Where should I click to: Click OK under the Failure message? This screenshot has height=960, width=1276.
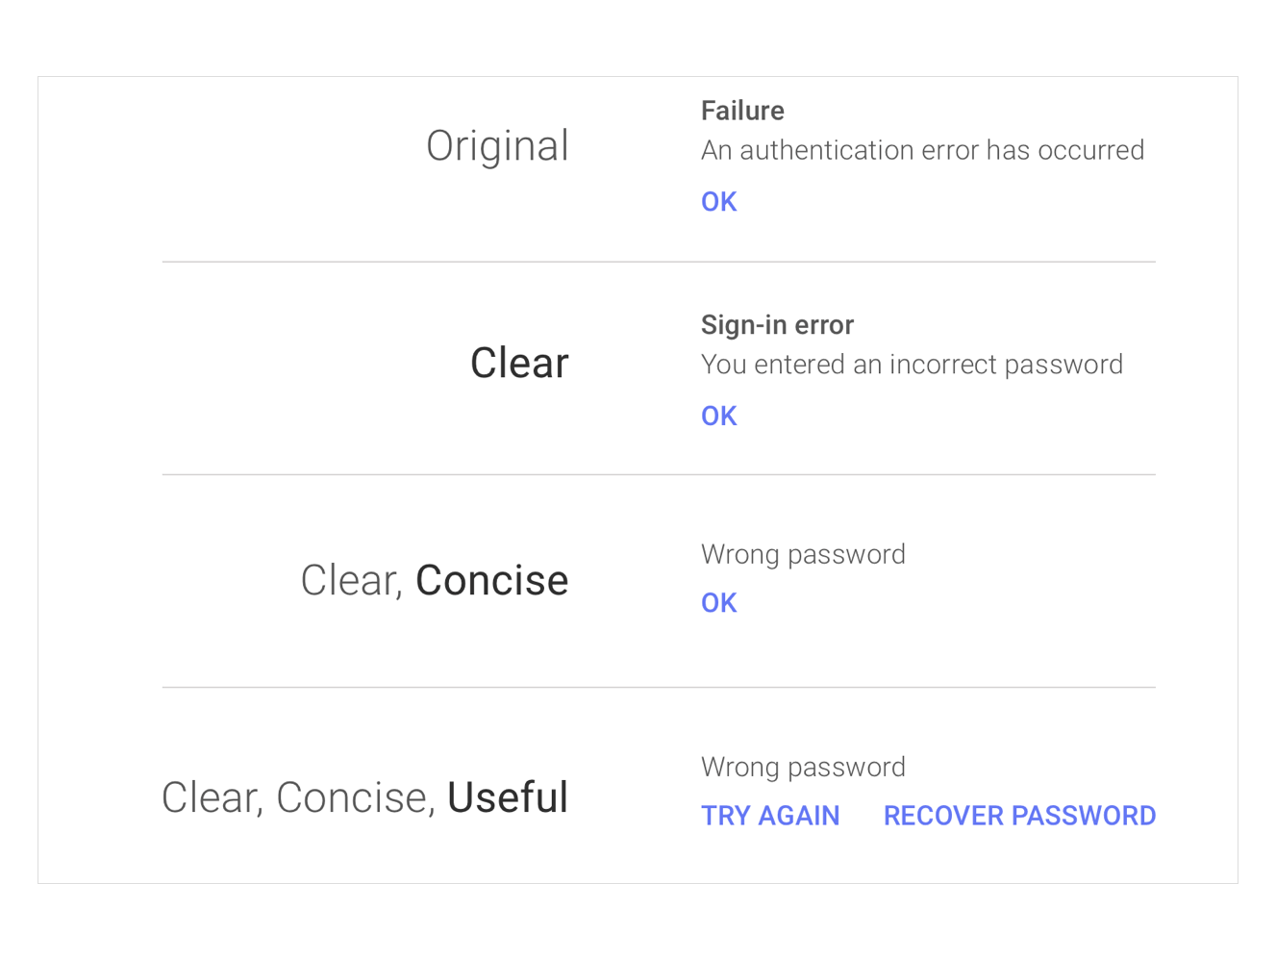point(718,202)
